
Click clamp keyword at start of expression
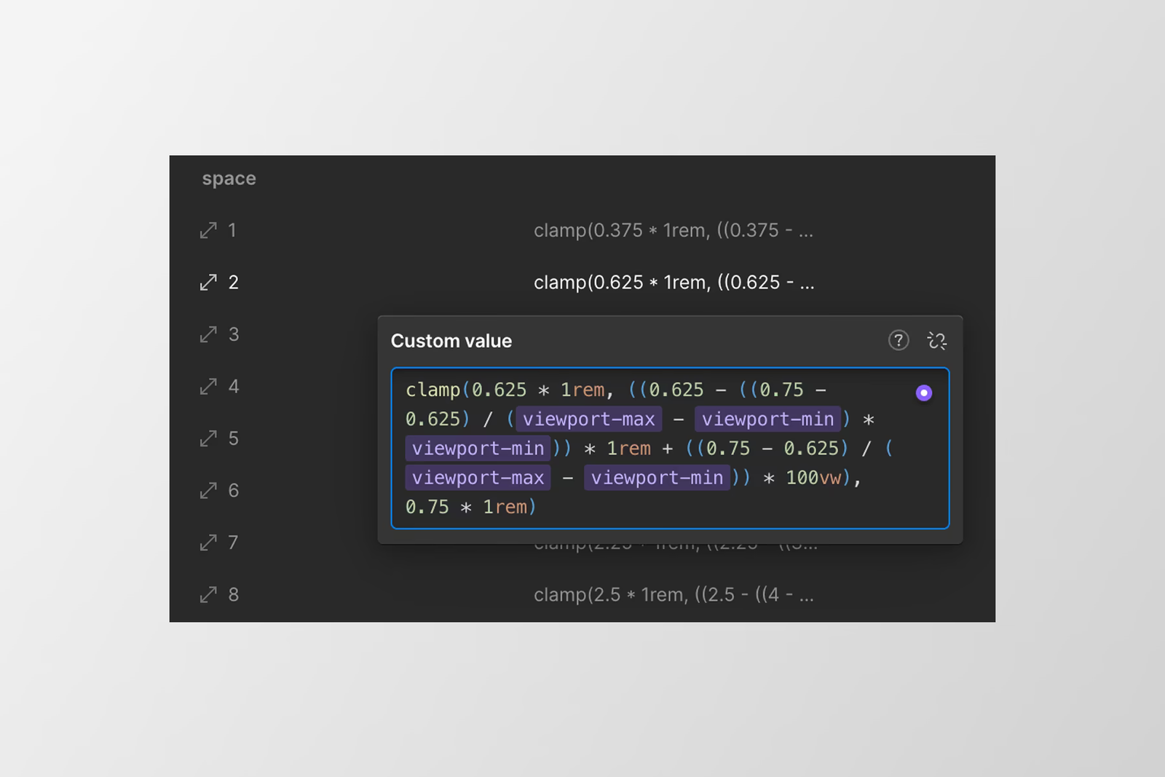[x=433, y=390]
